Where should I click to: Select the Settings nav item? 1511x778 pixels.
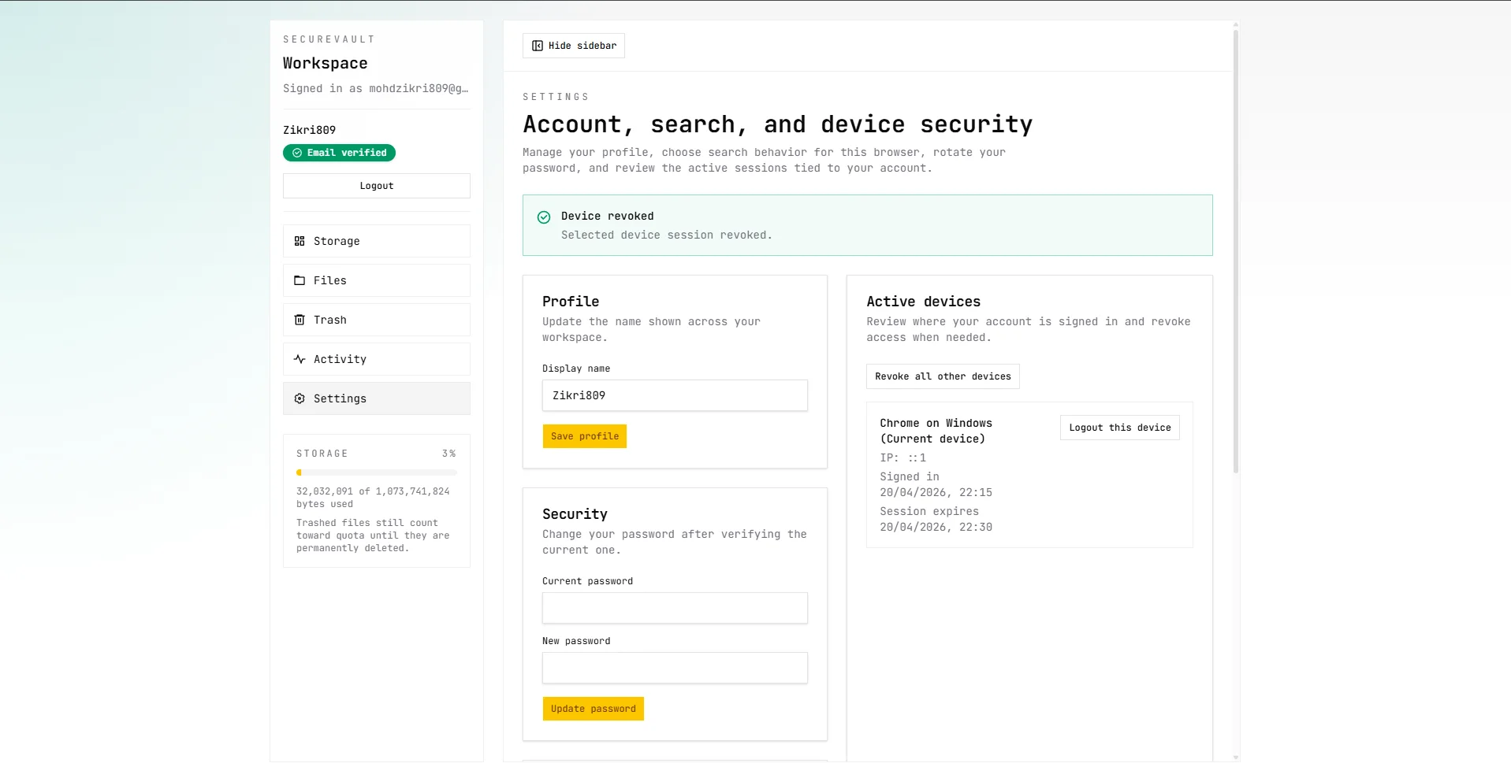[377, 398]
